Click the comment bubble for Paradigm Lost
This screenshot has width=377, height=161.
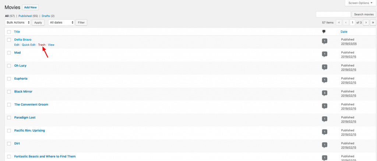click(x=325, y=120)
